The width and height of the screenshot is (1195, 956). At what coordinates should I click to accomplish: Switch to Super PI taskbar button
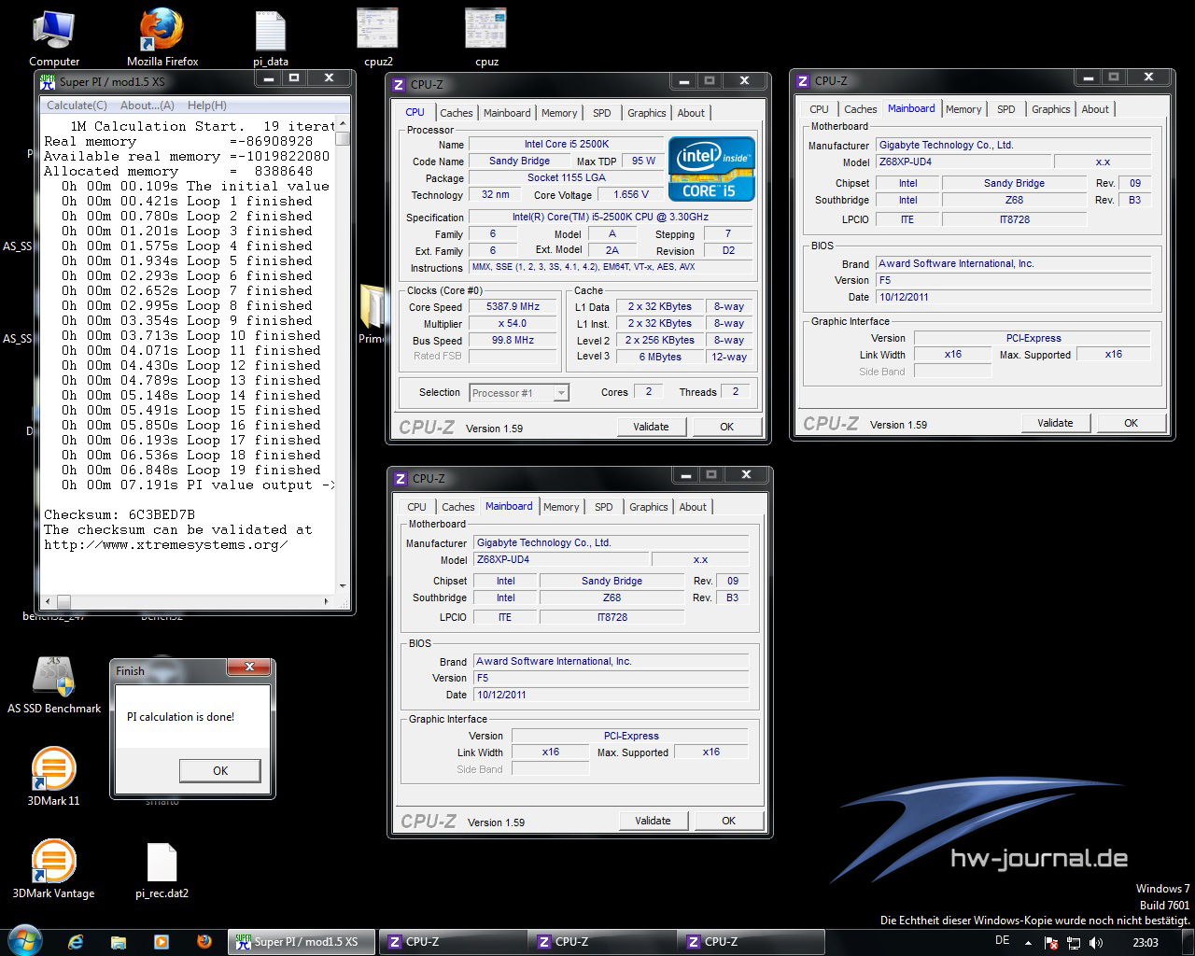point(302,942)
